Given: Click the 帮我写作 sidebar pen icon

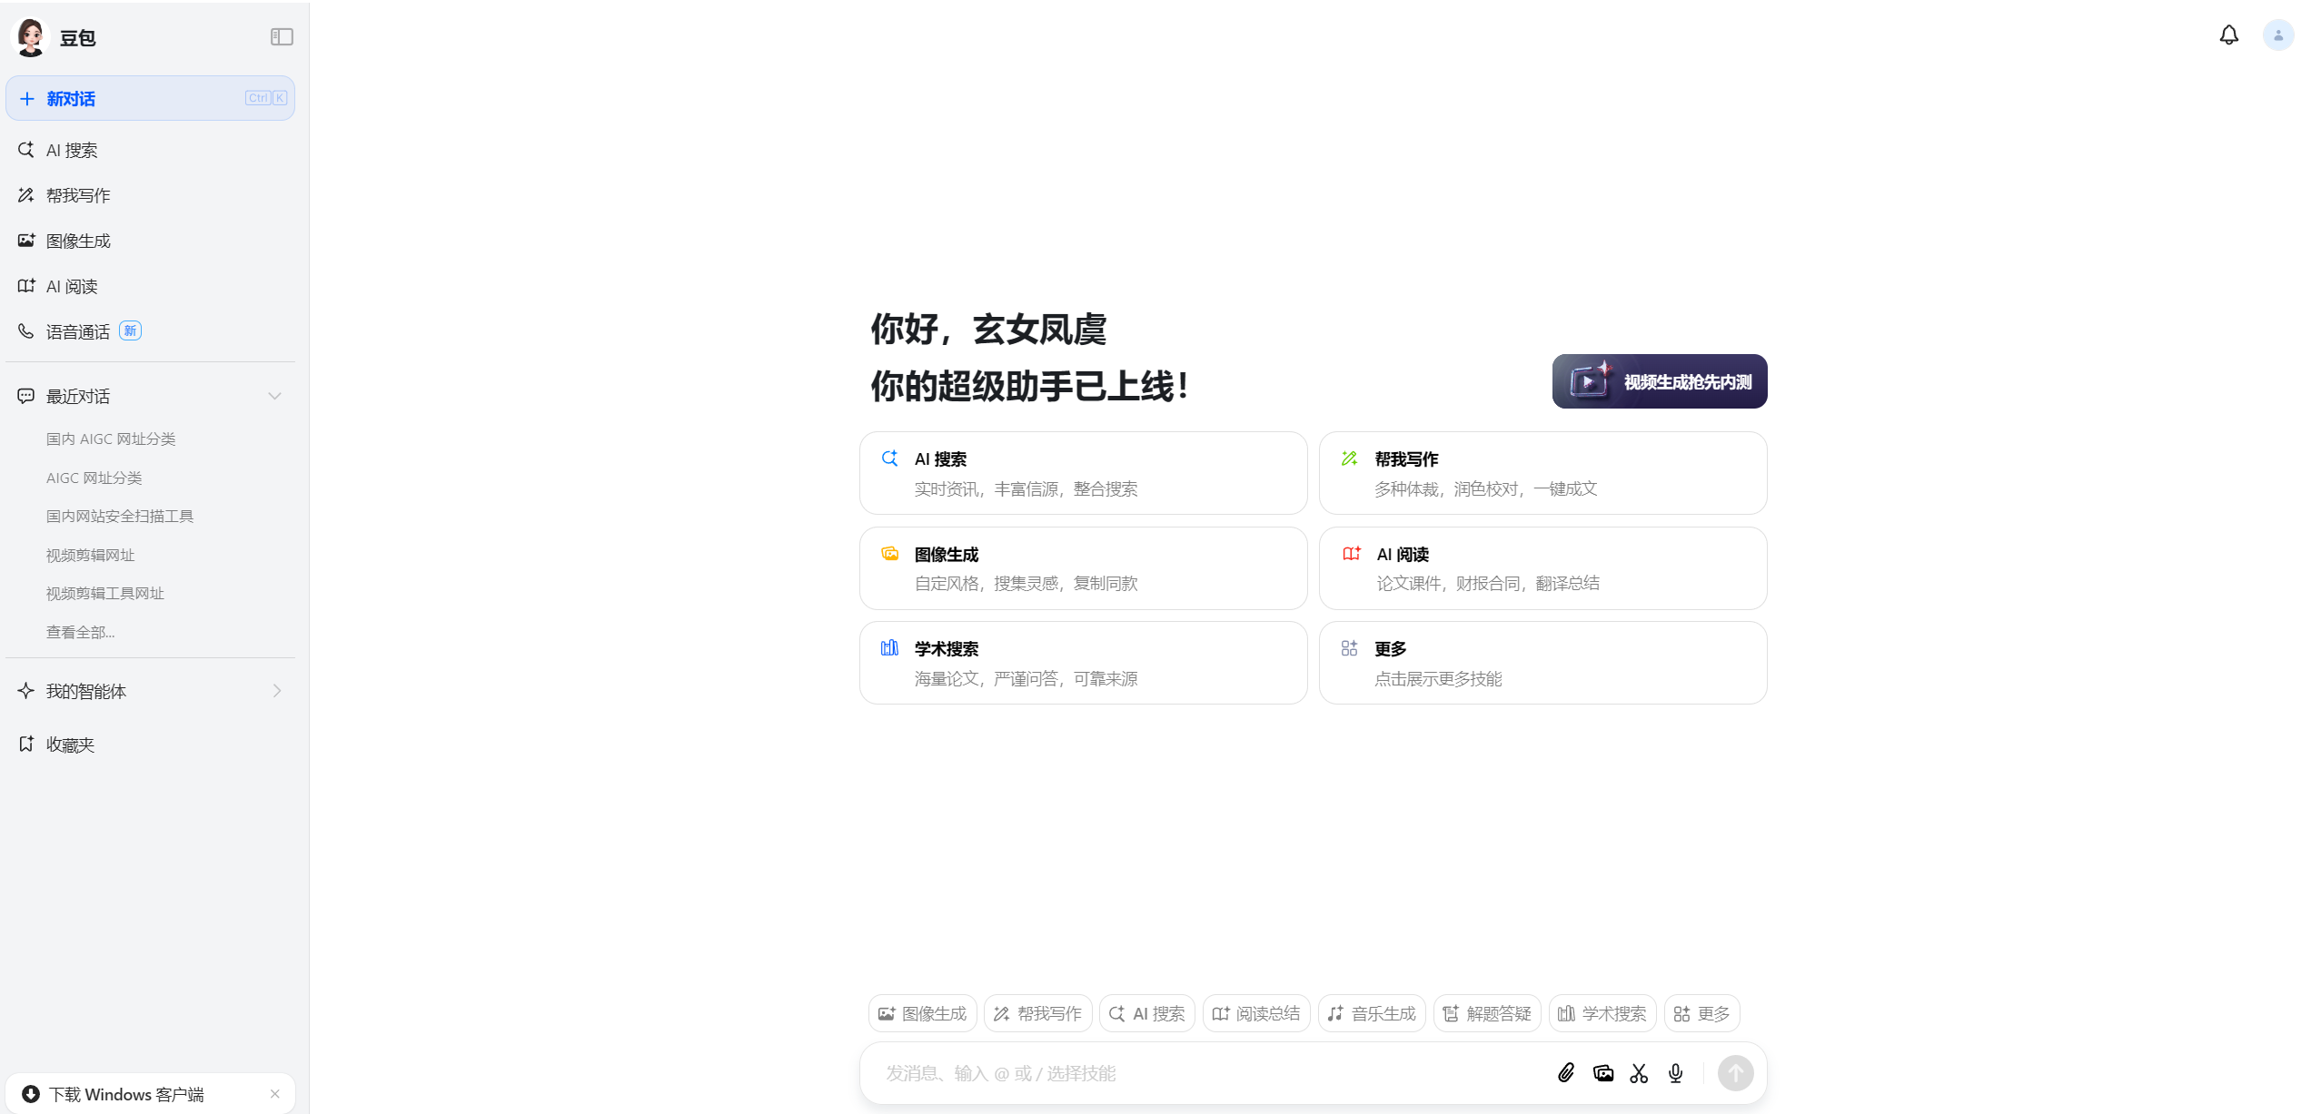Looking at the screenshot, I should point(26,194).
